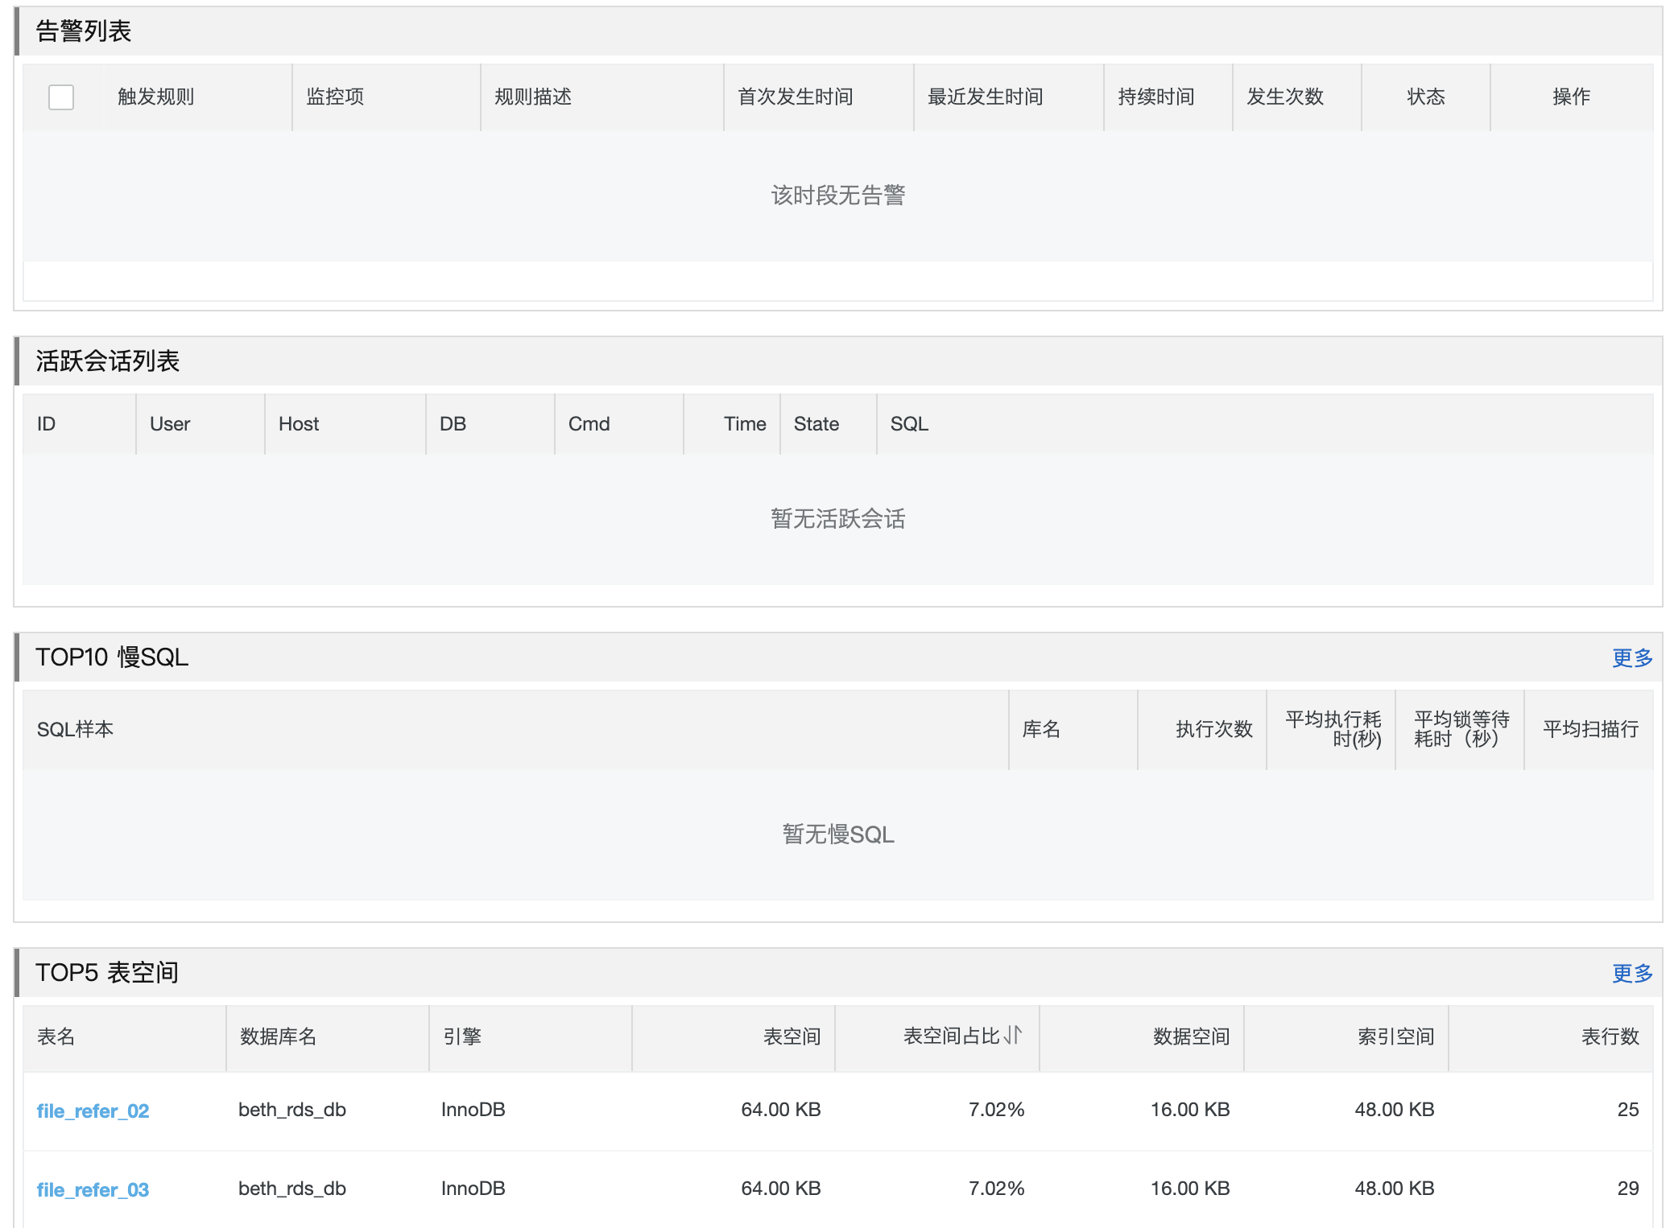Click the 索引空间 column header
This screenshot has width=1670, height=1228.
point(1395,1036)
